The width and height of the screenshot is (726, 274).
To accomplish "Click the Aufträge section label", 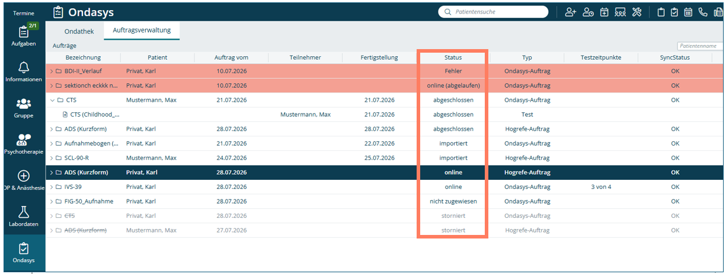I will pyautogui.click(x=65, y=46).
